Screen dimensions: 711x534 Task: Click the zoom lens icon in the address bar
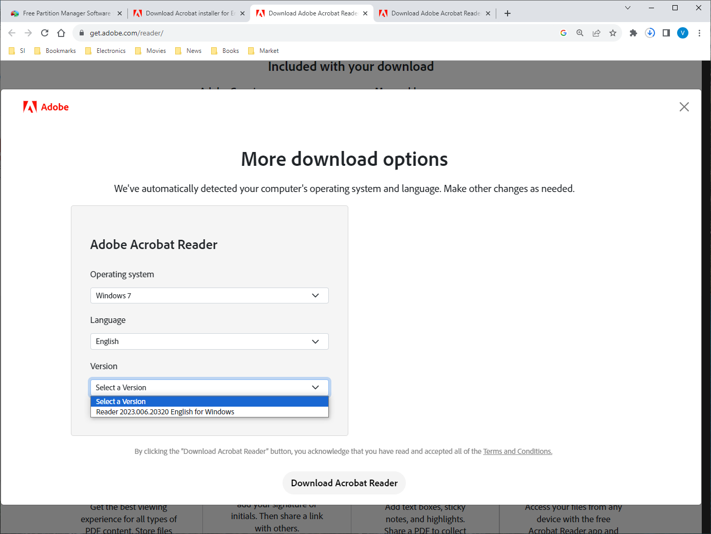point(579,32)
